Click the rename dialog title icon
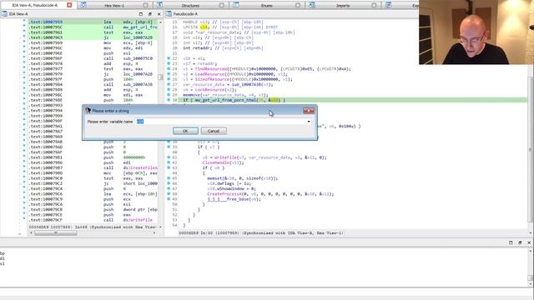The image size is (534, 300). pyautogui.click(x=88, y=111)
